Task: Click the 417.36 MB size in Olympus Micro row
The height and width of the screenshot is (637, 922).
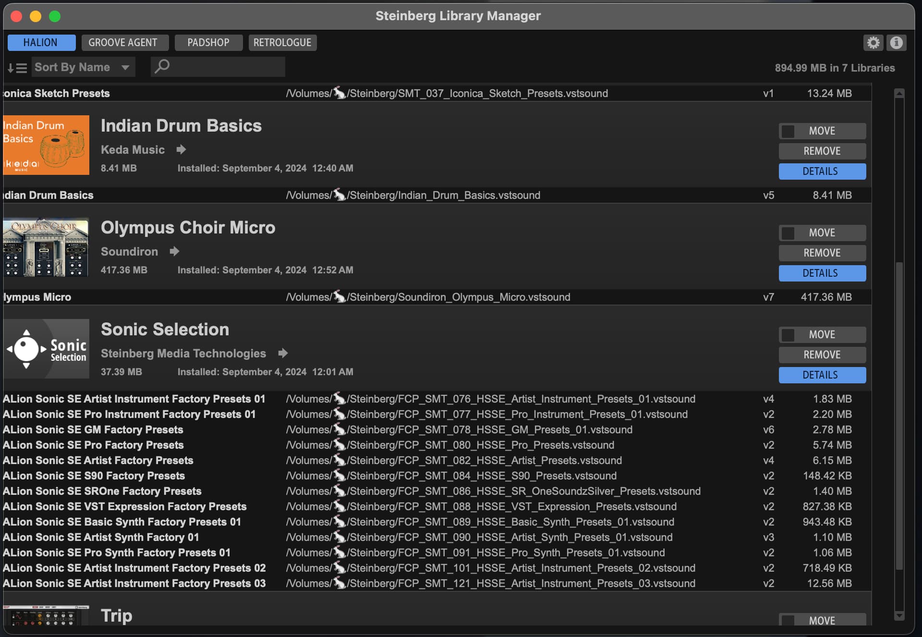Action: [x=826, y=297]
